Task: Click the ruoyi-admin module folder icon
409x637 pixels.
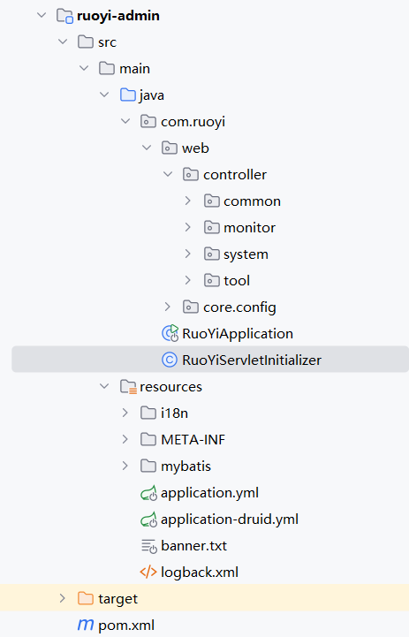Action: (x=64, y=16)
